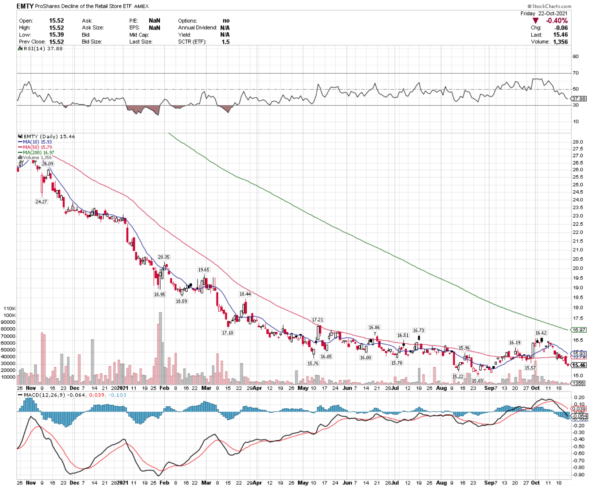
Task: Click the 'MA(50) 15.79' legend entry
Action: point(37,147)
